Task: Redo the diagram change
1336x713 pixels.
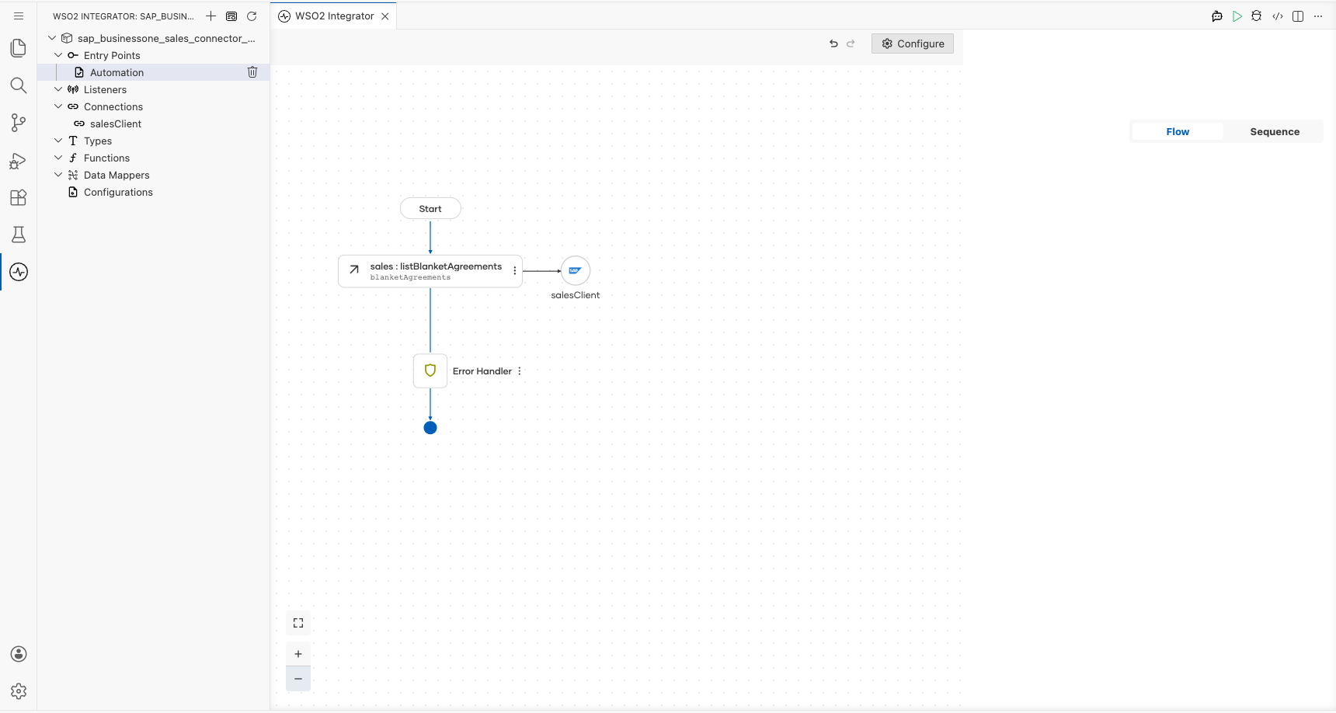Action: point(851,43)
